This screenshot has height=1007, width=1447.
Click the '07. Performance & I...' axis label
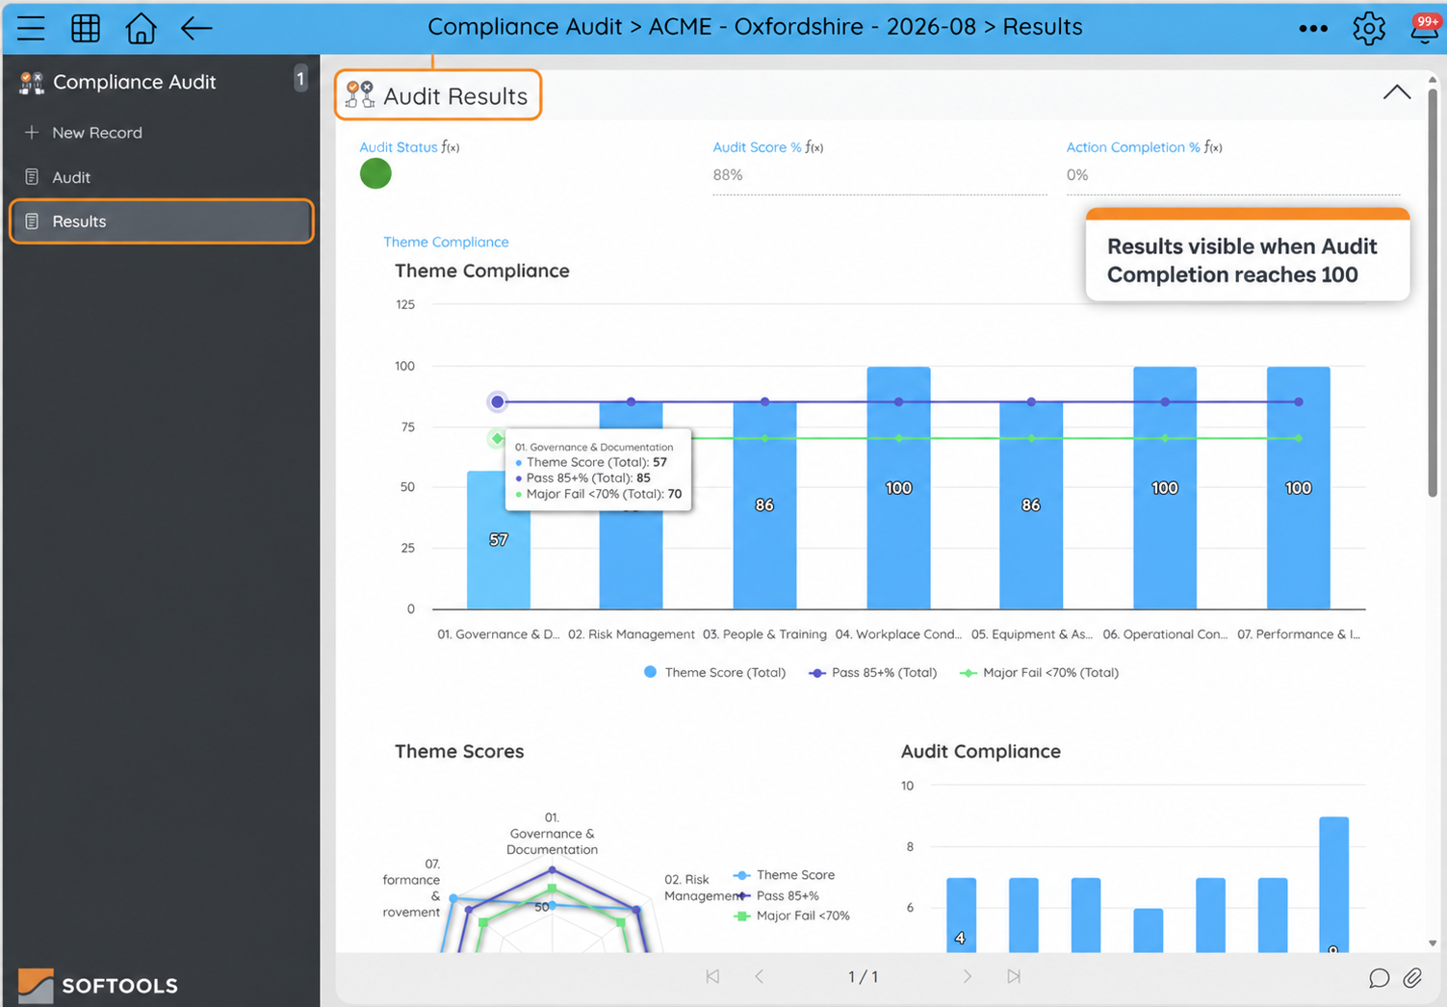tap(1299, 634)
